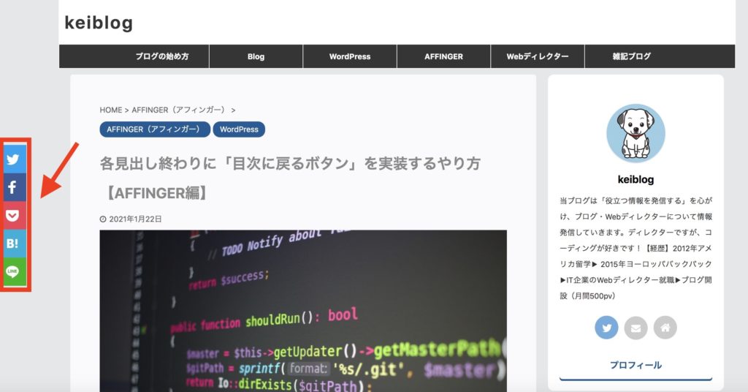Open the ブログの始め方 menu item

coord(162,56)
